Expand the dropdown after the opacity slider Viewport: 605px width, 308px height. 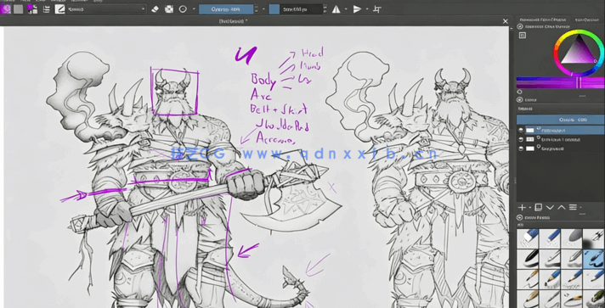pyautogui.click(x=264, y=9)
